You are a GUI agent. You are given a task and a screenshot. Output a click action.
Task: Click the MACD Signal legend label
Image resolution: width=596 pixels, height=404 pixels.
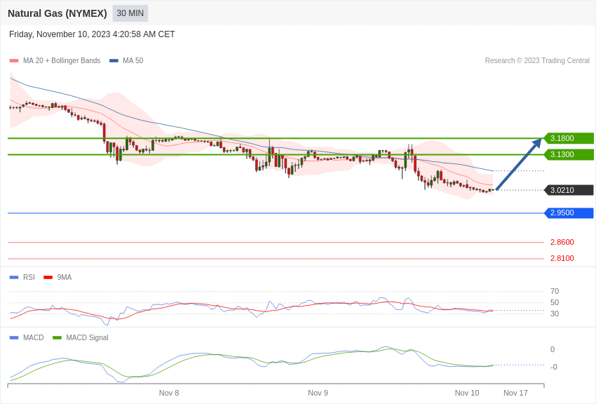coord(87,338)
